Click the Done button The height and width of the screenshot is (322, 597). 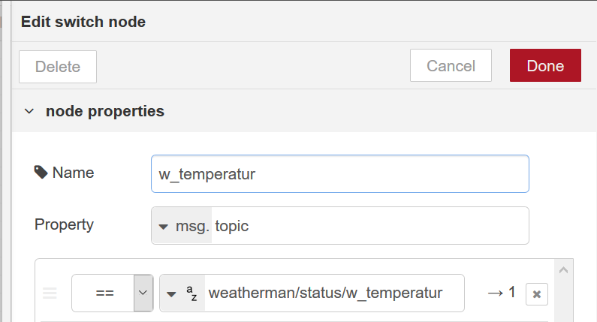[545, 66]
